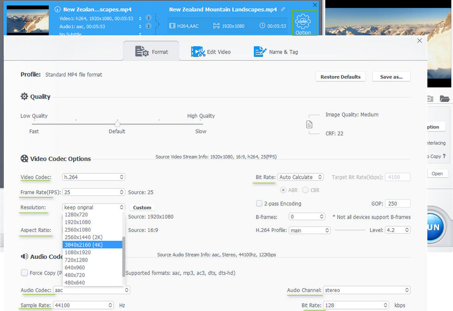Click the info icon beside source filename
Image resolution: width=453 pixels, height=311 pixels.
pos(57,9)
